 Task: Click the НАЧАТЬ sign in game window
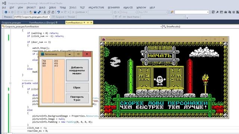[160, 55]
